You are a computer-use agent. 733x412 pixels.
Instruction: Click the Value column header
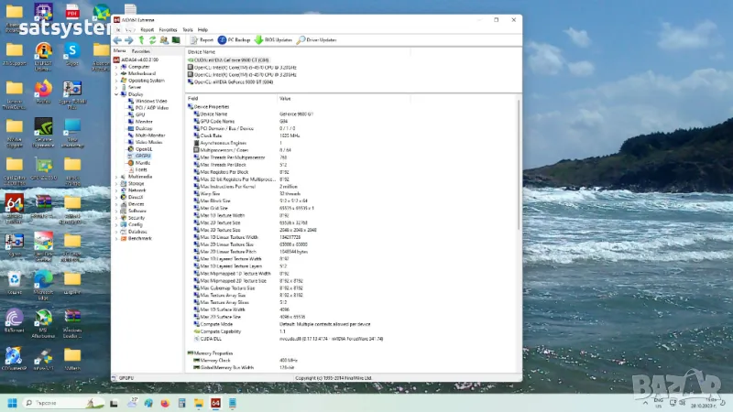[x=285, y=98]
